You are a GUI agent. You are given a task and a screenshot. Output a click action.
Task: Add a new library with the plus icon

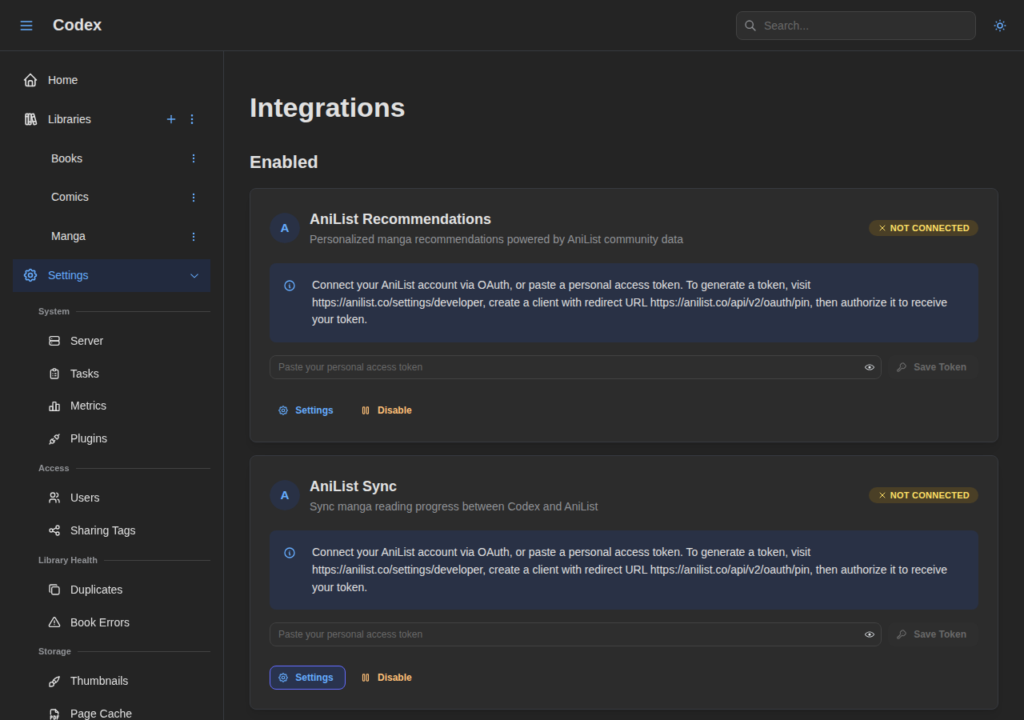point(171,119)
